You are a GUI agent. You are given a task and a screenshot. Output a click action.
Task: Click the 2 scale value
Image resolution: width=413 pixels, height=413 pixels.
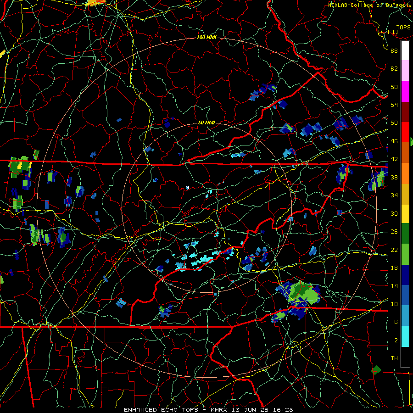tap(396, 340)
